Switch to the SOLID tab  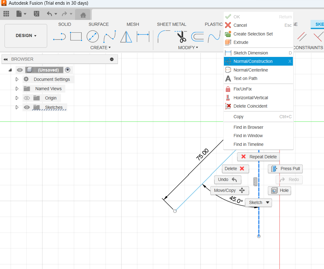[65, 24]
